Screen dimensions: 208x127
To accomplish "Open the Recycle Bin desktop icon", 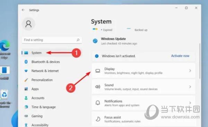I will (5, 99).
